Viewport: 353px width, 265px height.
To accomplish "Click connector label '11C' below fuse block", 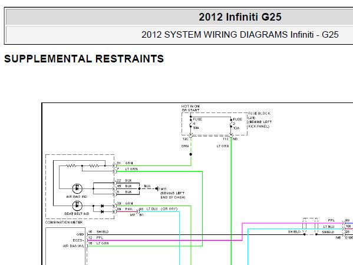I will pyautogui.click(x=226, y=139).
